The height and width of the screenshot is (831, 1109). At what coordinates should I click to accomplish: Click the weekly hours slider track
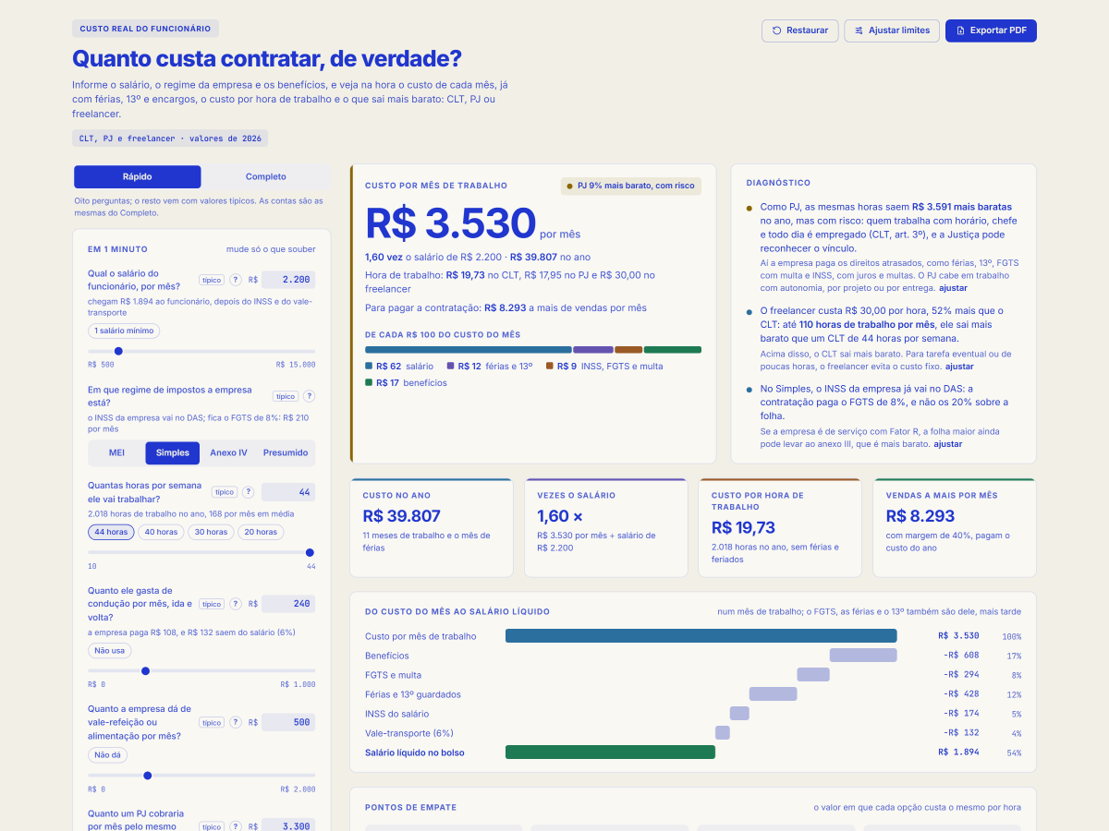201,552
